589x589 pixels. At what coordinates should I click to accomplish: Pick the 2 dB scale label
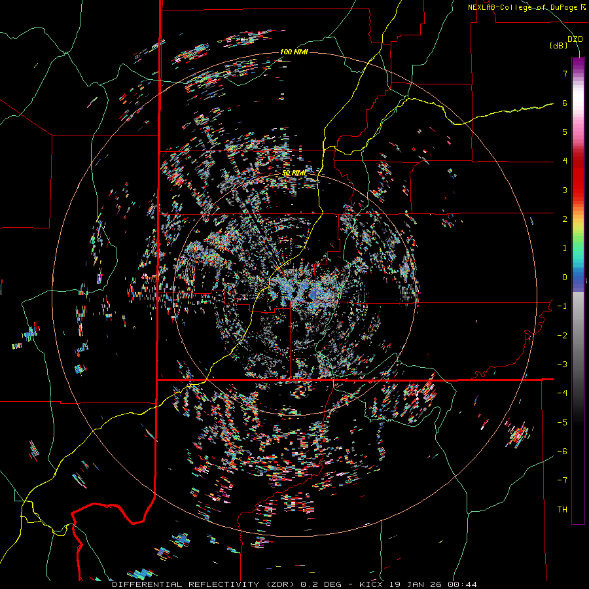[565, 219]
